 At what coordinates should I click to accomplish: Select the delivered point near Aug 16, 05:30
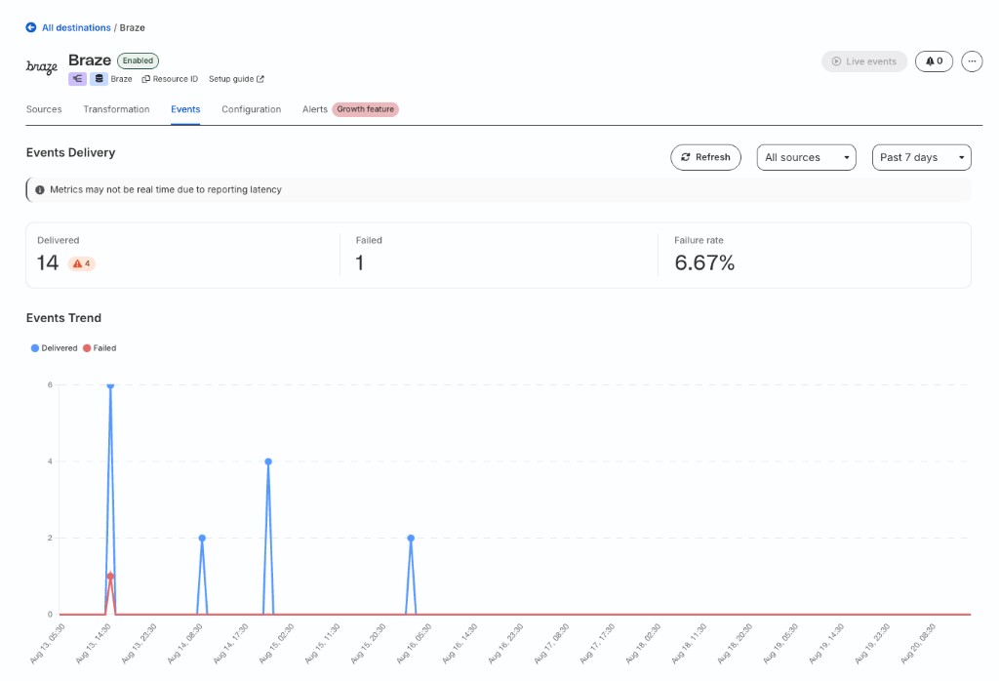(411, 538)
